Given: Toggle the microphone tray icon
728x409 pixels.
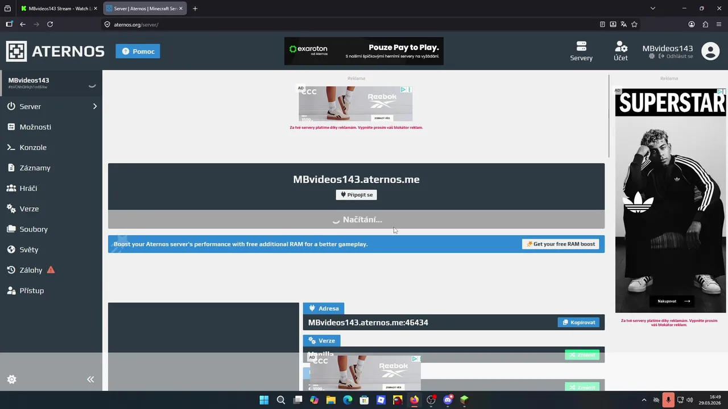Looking at the screenshot, I should (668, 400).
